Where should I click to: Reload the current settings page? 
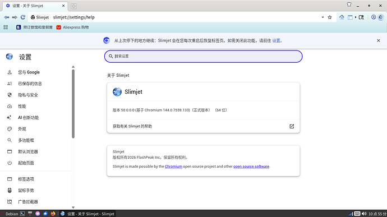23,17
